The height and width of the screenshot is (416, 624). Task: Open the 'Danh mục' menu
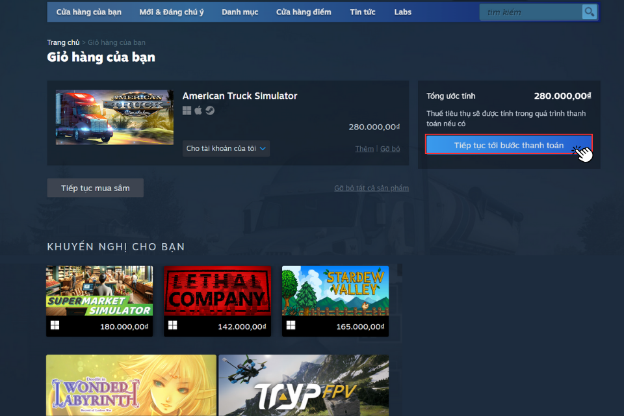(x=240, y=12)
